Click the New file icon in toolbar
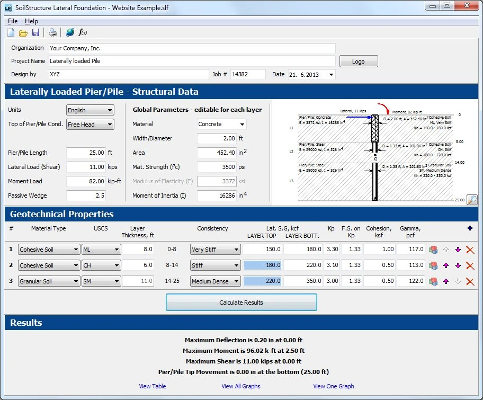The height and width of the screenshot is (400, 483). pyautogui.click(x=11, y=33)
